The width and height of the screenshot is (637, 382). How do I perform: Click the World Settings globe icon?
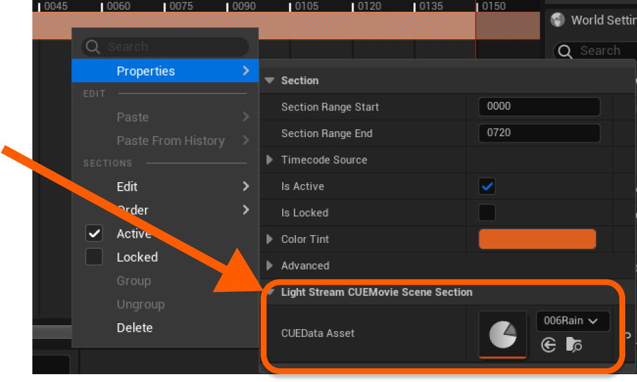point(558,20)
